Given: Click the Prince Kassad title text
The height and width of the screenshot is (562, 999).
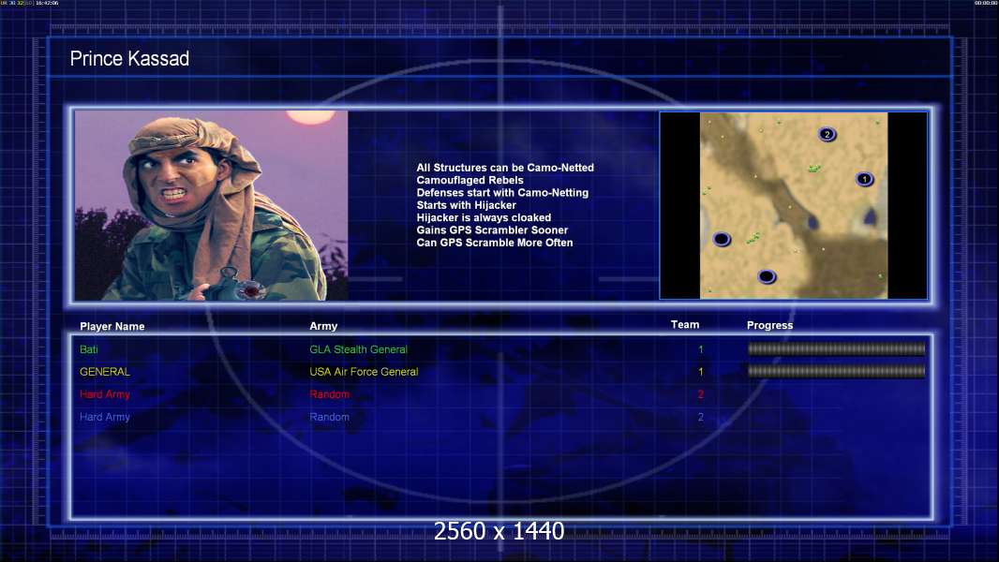Looking at the screenshot, I should pyautogui.click(x=129, y=59).
